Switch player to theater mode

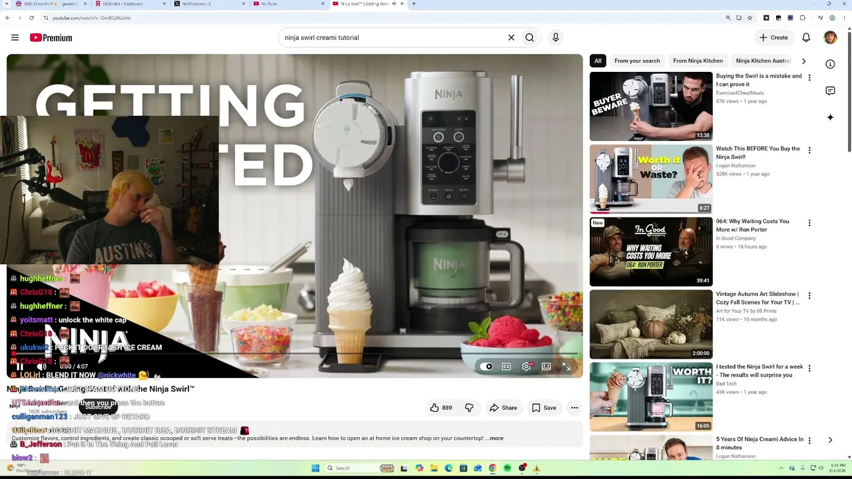click(546, 367)
